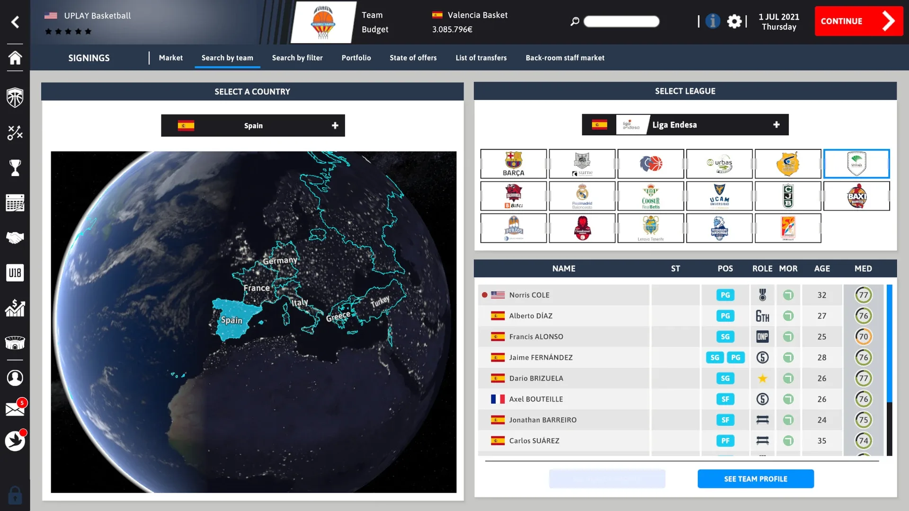Open the handshake signings icon

coord(15,238)
